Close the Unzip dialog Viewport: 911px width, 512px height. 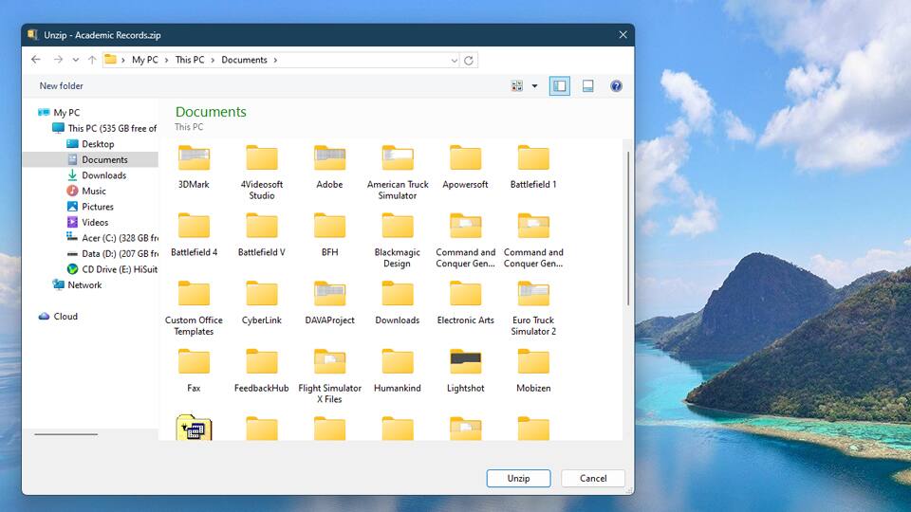pyautogui.click(x=623, y=35)
